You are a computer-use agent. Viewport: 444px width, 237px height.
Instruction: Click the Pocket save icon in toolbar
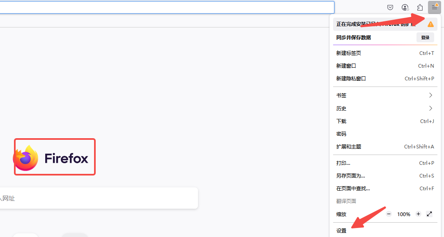click(390, 7)
